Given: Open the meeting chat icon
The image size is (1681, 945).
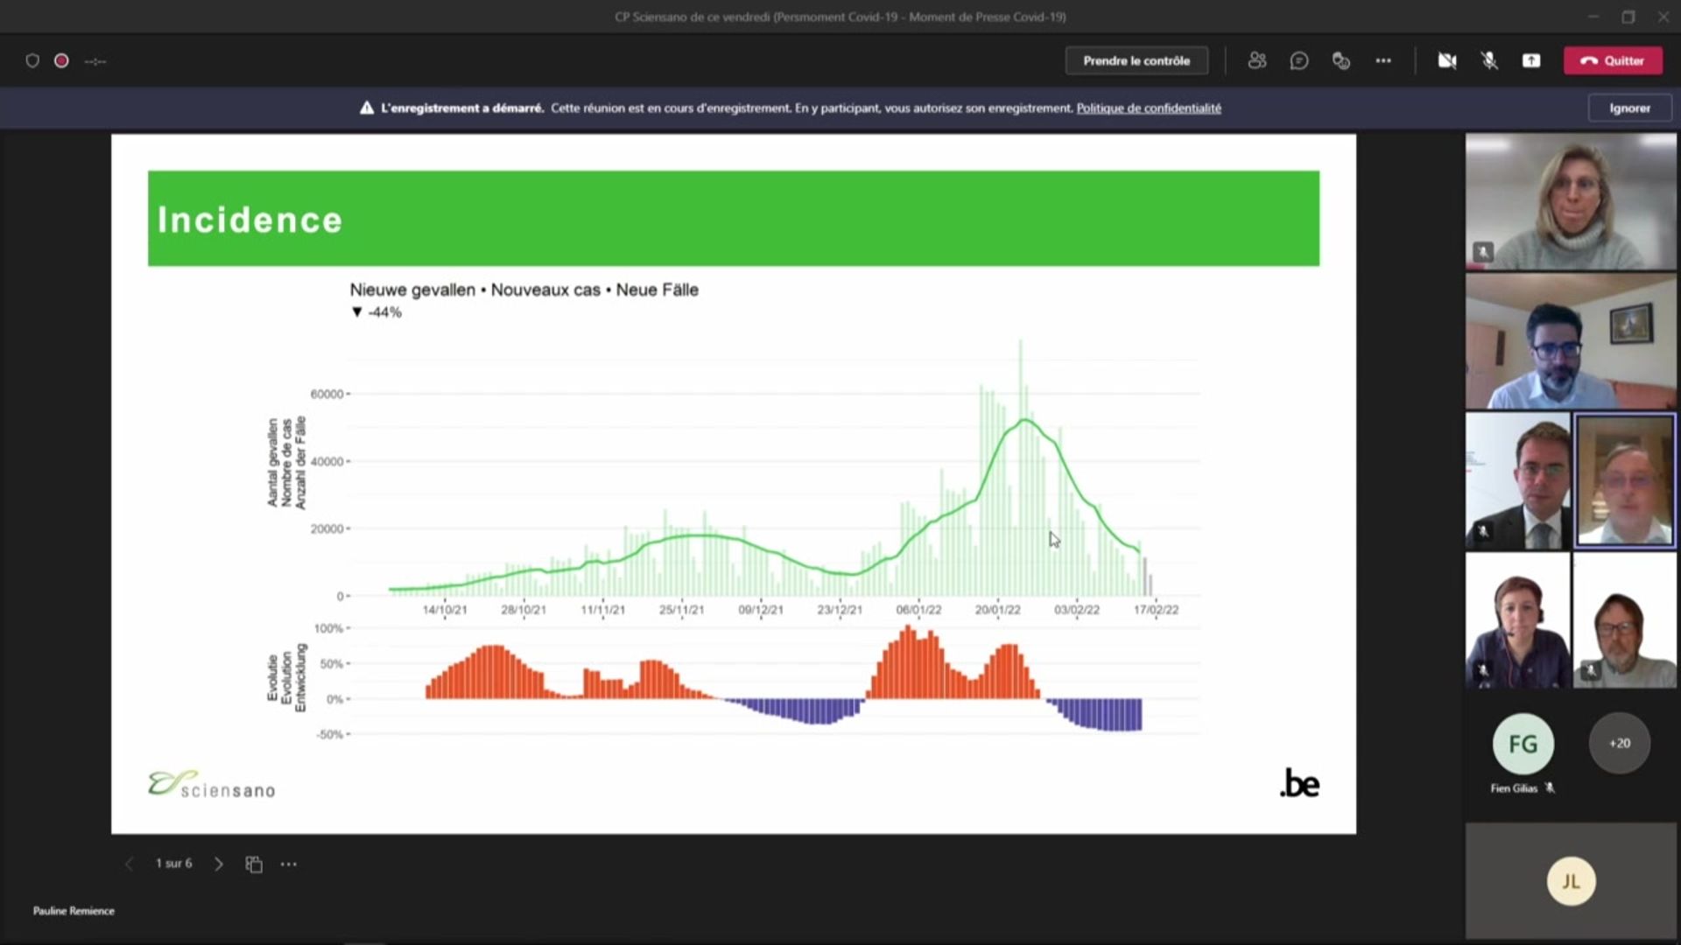Looking at the screenshot, I should point(1299,60).
